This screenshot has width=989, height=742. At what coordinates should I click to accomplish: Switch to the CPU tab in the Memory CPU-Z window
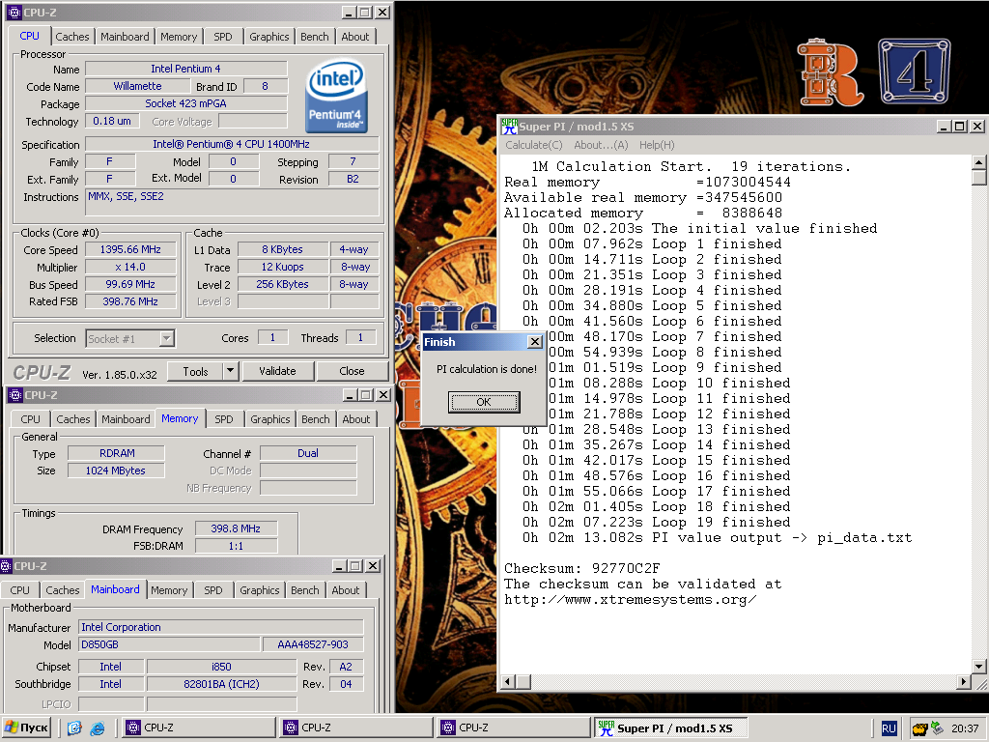pyautogui.click(x=30, y=419)
